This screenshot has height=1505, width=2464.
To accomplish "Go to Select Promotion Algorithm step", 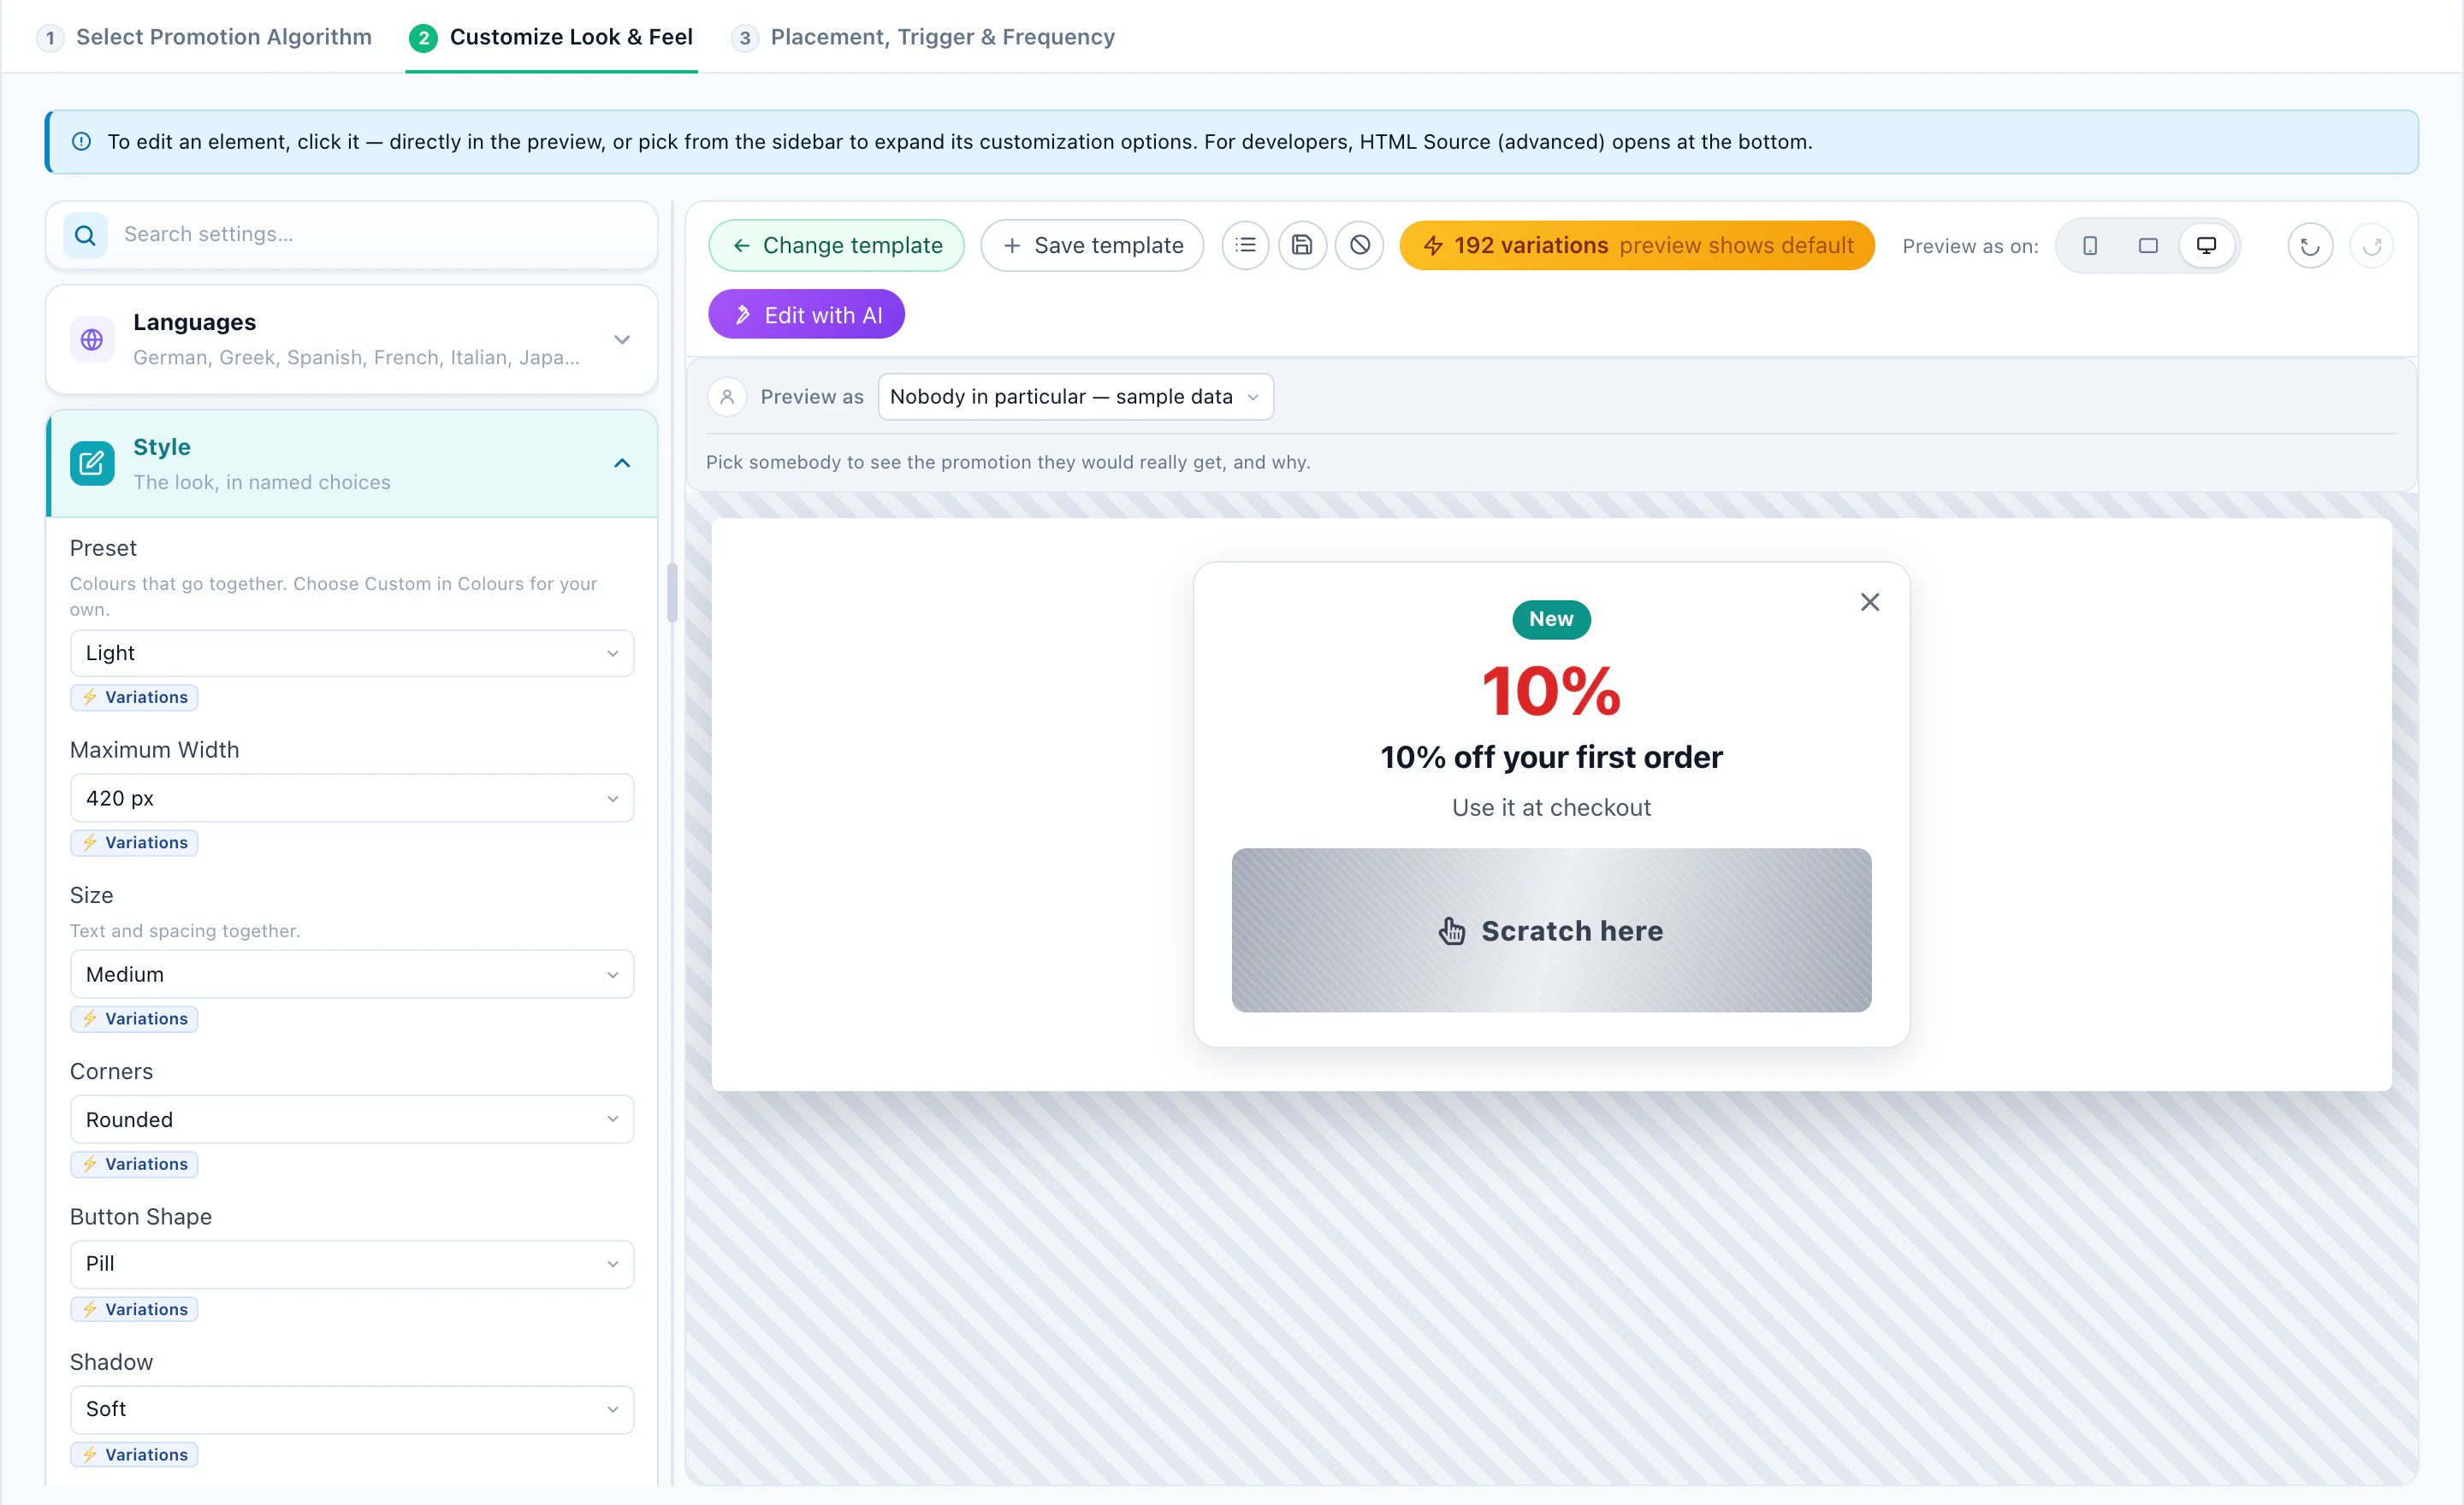I will click(204, 37).
